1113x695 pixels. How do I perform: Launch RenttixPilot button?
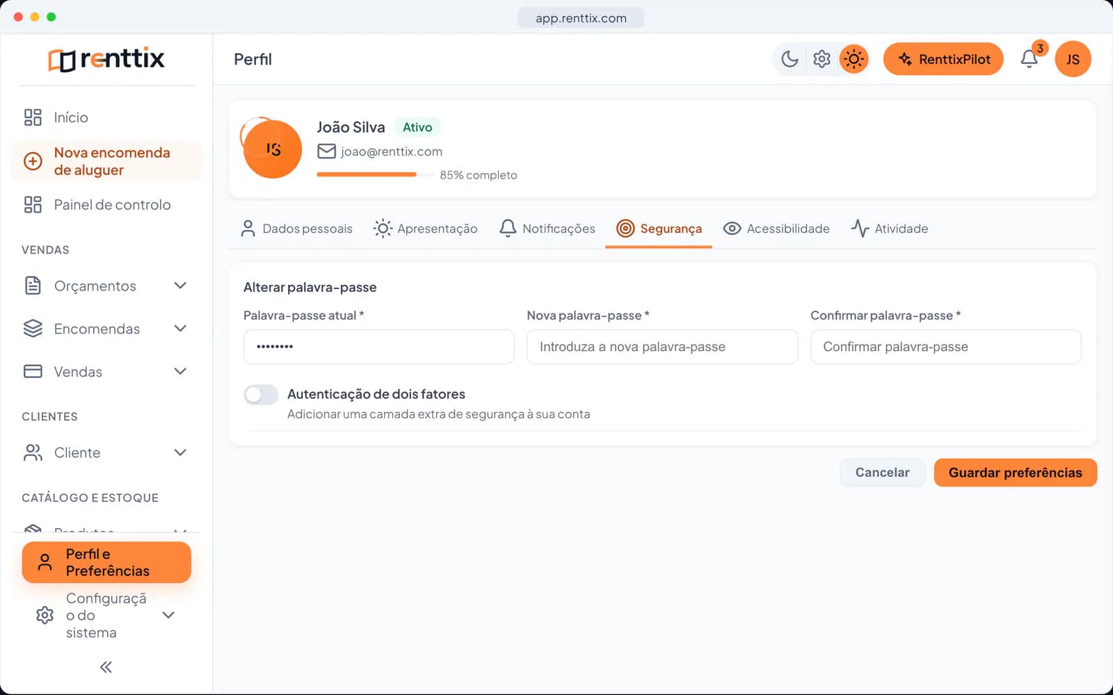[943, 59]
